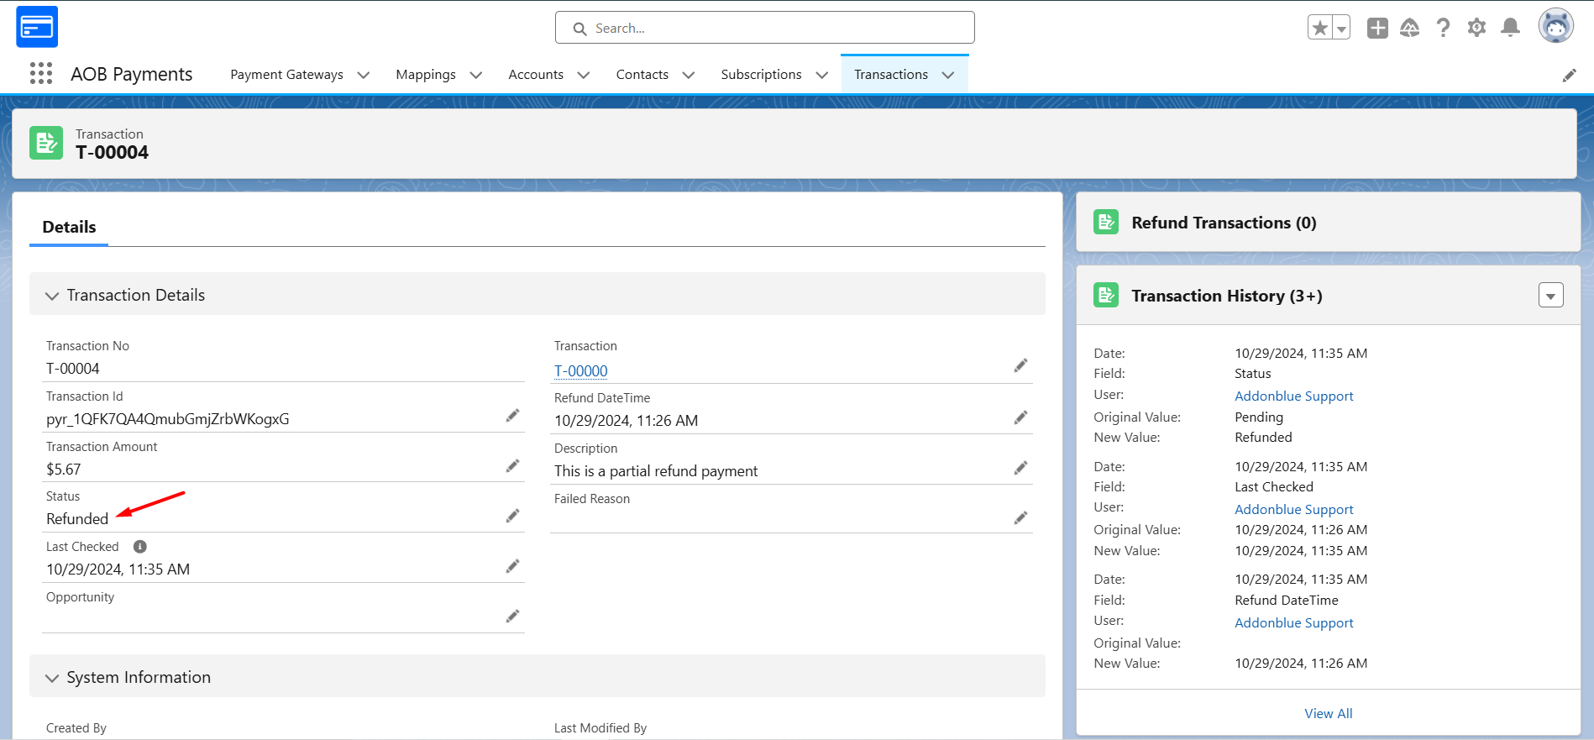Collapse the System Information section
Viewport: 1594px width, 740px height.
point(52,678)
